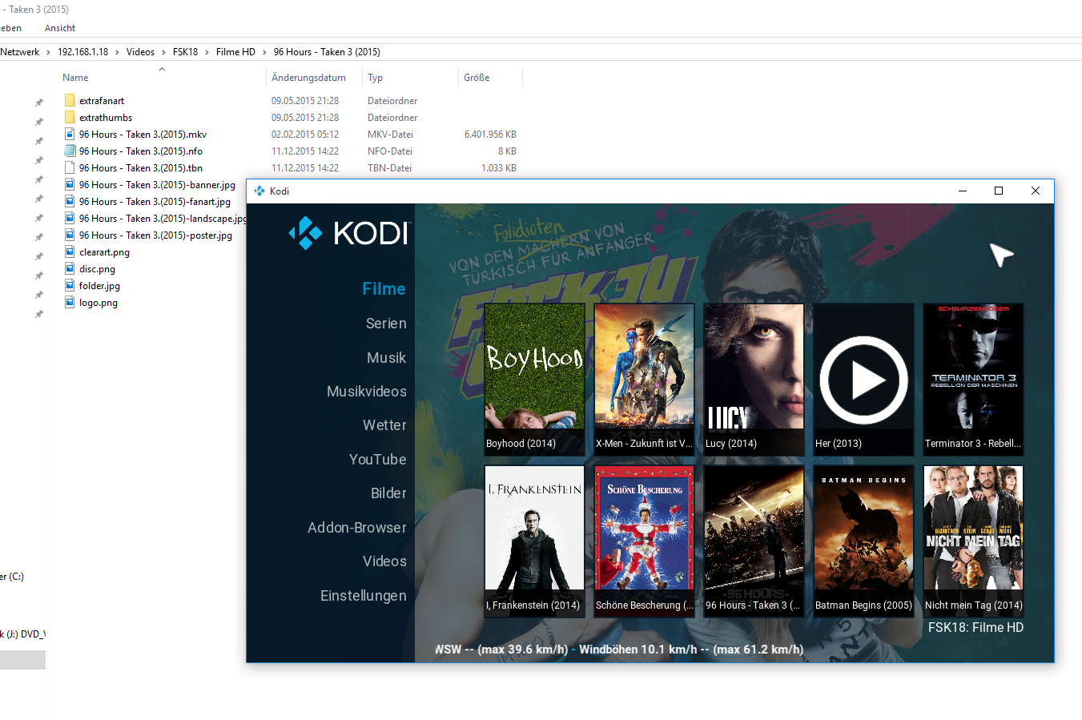
Task: Click the 96 Hours - Taken 3 (2015) breadcrumb
Action: (x=327, y=52)
